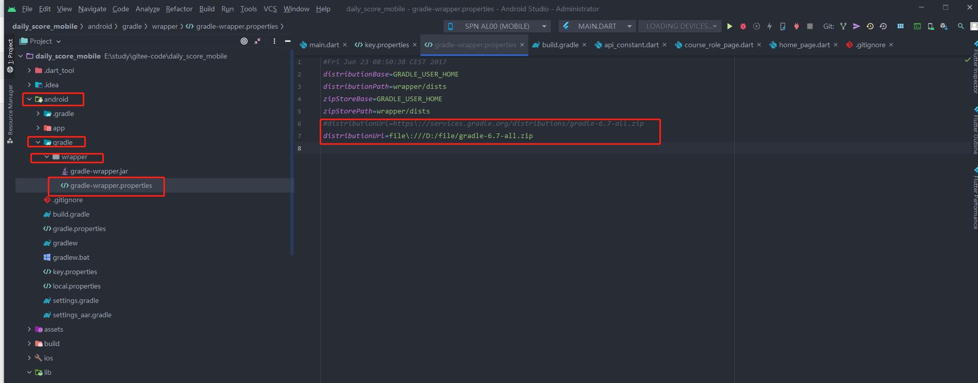Close the home_page.dart tab
The height and width of the screenshot is (383, 978).
(x=835, y=45)
